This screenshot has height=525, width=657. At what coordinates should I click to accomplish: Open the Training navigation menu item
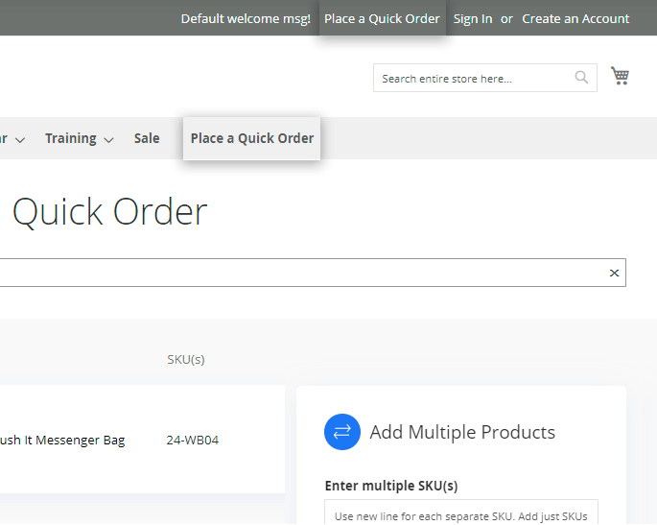pos(70,138)
